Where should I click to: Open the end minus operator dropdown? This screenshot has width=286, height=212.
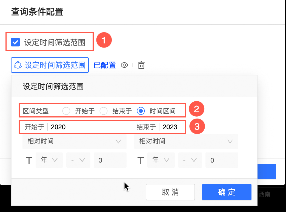click(x=190, y=160)
